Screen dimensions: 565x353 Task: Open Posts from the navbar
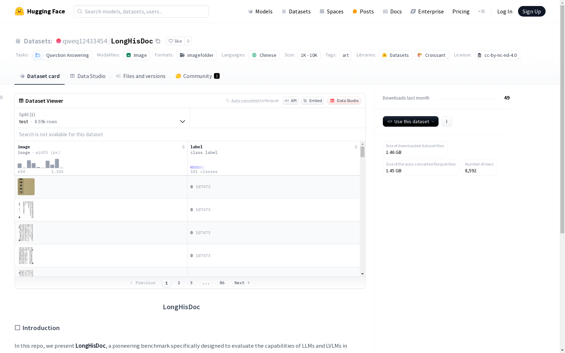pyautogui.click(x=363, y=11)
